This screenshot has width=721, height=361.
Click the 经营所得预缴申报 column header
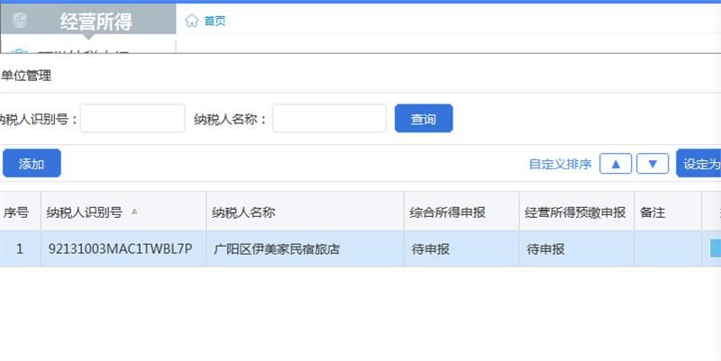(575, 212)
